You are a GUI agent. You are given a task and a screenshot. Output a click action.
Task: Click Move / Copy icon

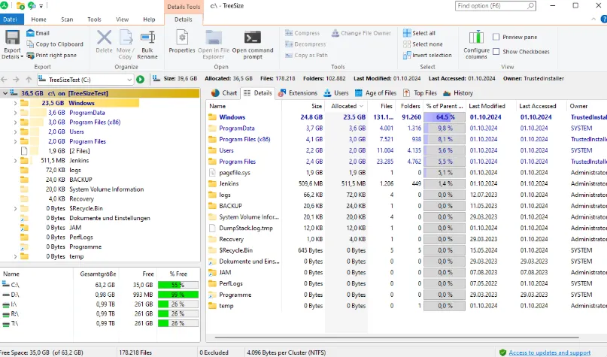pyautogui.click(x=126, y=45)
